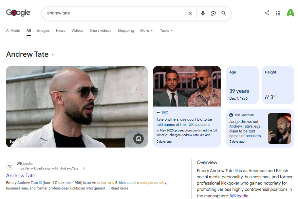
Task: Clear the search box with the X icon
Action: pyautogui.click(x=190, y=13)
